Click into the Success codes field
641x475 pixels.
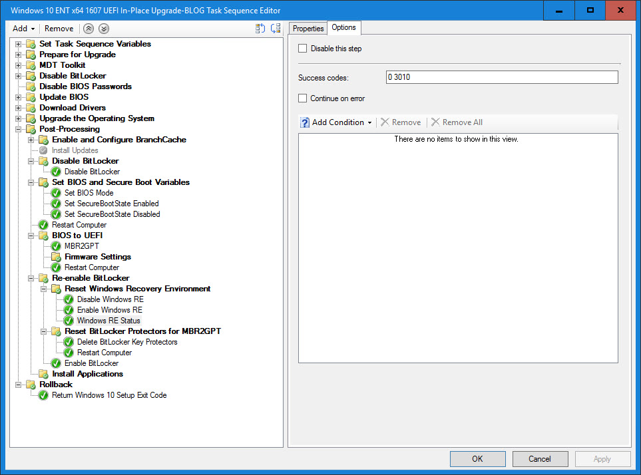point(501,77)
